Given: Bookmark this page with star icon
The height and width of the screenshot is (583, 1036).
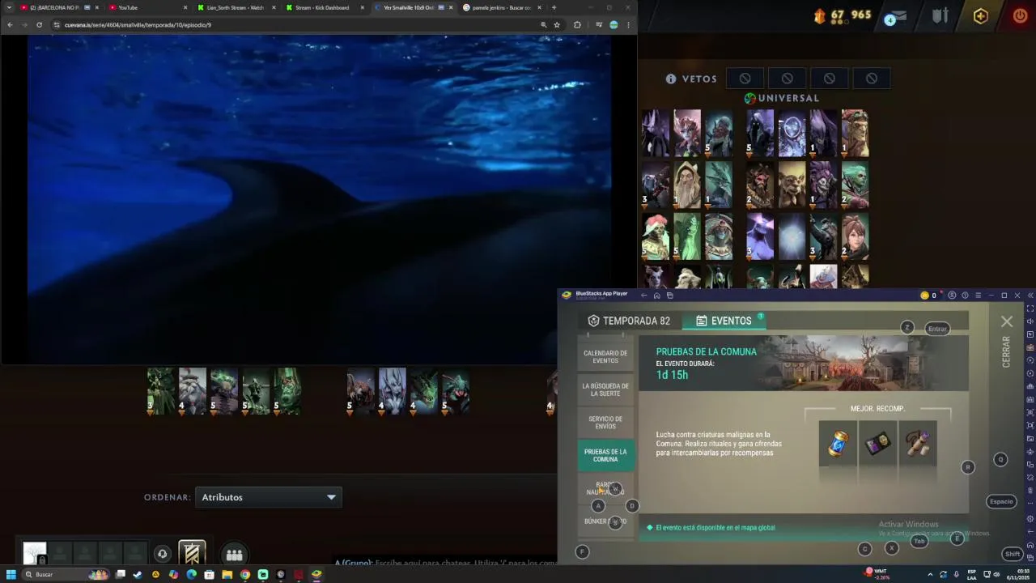Looking at the screenshot, I should coord(557,25).
